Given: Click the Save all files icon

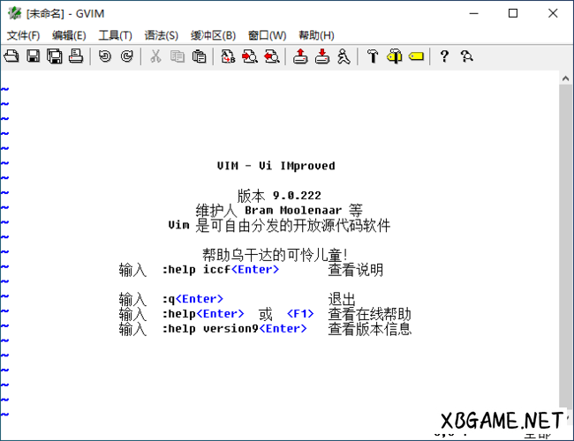Looking at the screenshot, I should (55, 56).
